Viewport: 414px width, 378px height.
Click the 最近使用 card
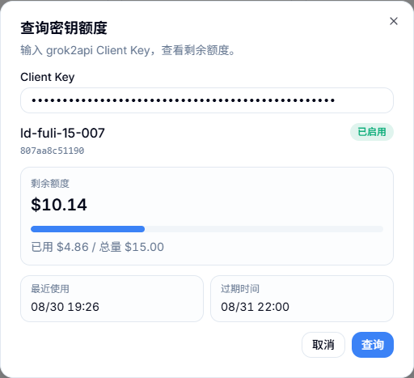(112, 299)
